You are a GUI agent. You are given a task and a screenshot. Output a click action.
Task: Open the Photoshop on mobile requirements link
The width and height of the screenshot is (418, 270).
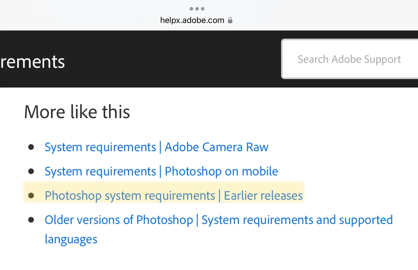point(161,171)
